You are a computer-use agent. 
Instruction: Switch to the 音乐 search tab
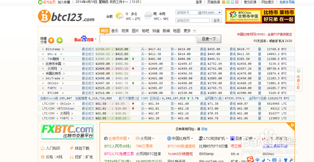[115, 31]
